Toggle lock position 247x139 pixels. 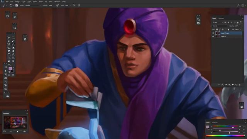[x=223, y=29]
